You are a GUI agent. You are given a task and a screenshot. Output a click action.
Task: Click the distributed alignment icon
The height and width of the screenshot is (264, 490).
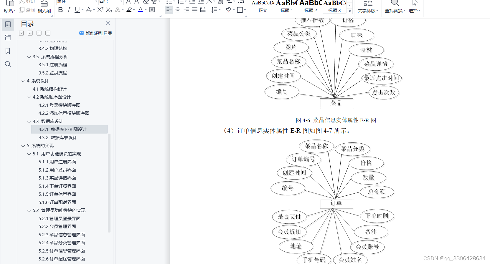coord(203,10)
